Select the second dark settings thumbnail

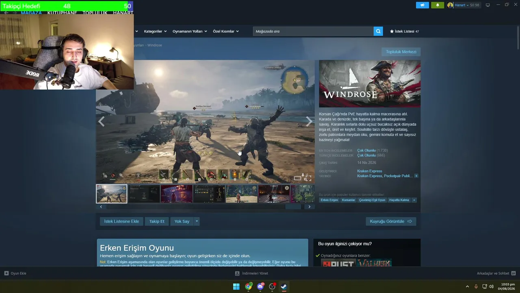click(144, 194)
